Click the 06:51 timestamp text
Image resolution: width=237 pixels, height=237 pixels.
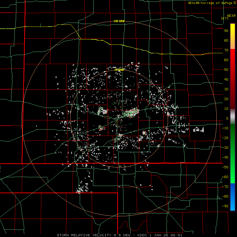point(176,235)
